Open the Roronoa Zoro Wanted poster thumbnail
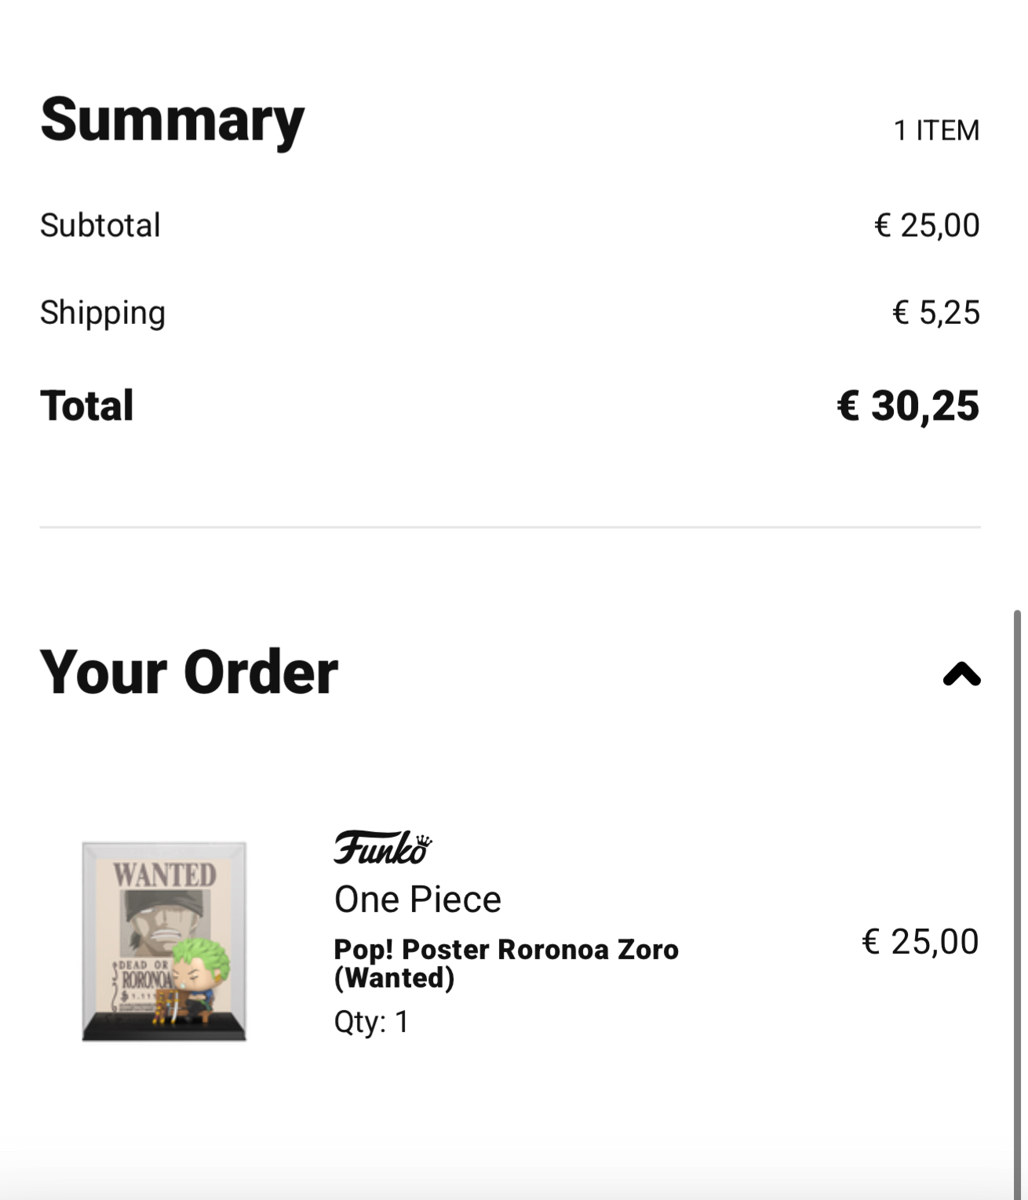The height and width of the screenshot is (1200, 1028). 164,941
